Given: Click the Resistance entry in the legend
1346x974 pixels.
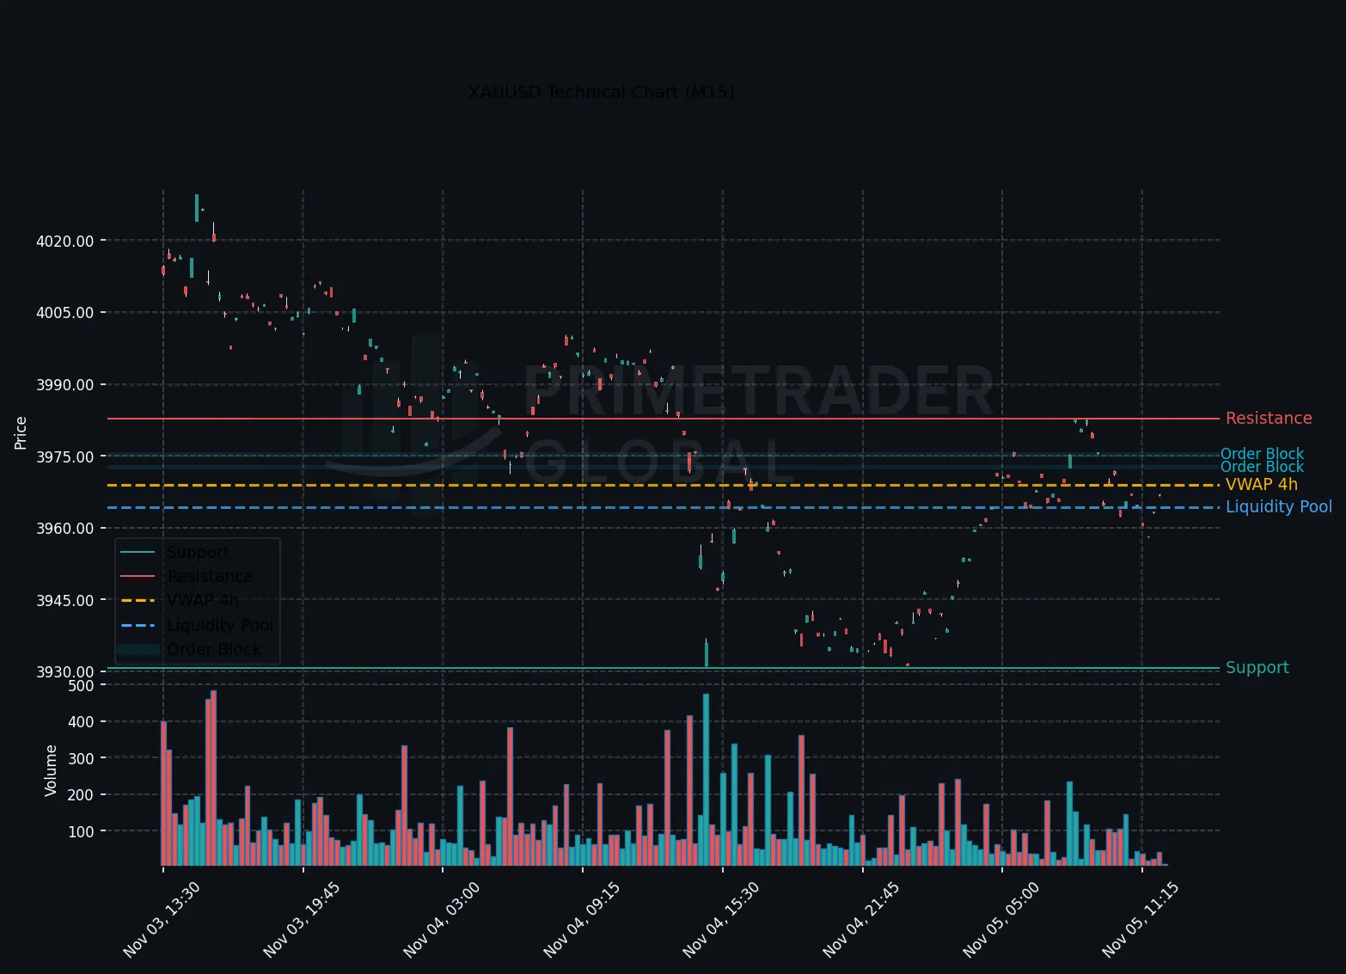Looking at the screenshot, I should [211, 577].
